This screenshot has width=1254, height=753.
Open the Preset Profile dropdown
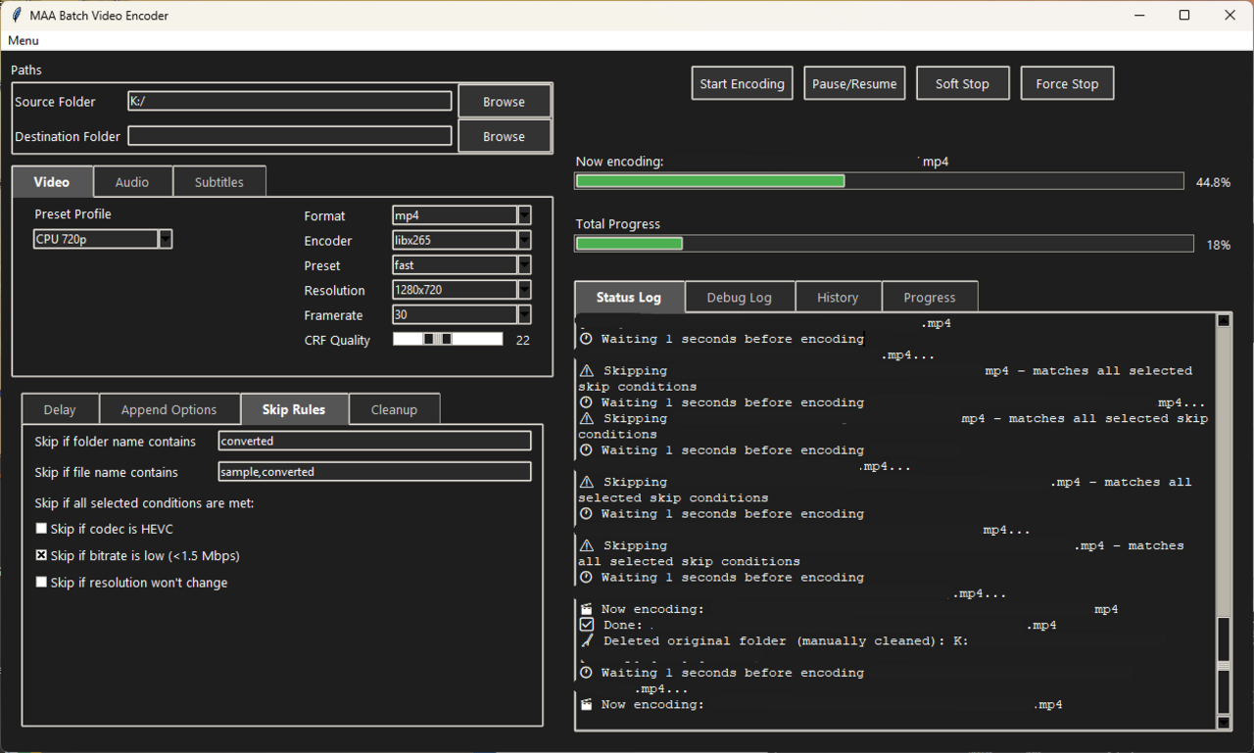point(165,239)
